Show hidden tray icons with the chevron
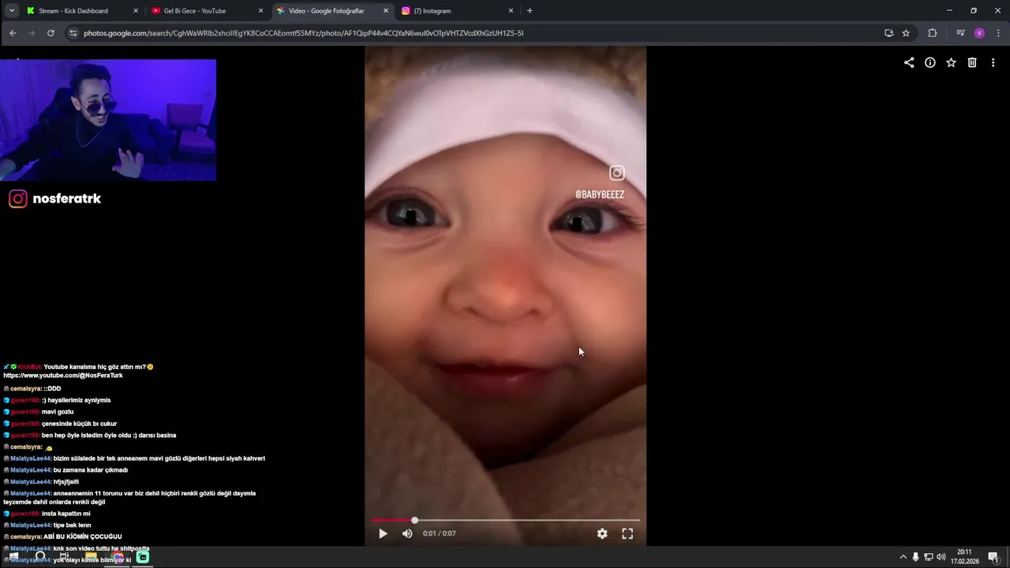 pos(903,557)
